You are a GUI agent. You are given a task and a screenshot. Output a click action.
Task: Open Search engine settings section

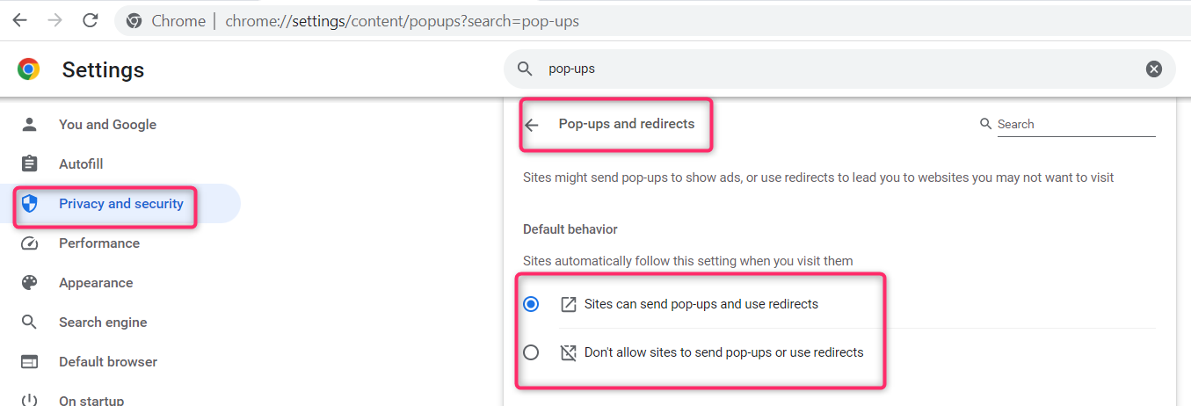pyautogui.click(x=103, y=323)
